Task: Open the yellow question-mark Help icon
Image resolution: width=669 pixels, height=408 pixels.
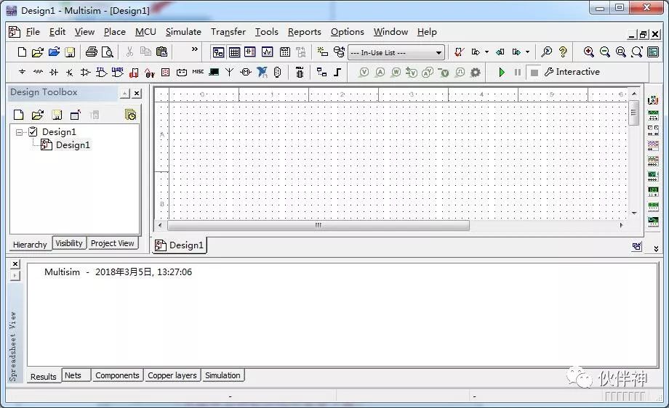Action: pos(563,52)
